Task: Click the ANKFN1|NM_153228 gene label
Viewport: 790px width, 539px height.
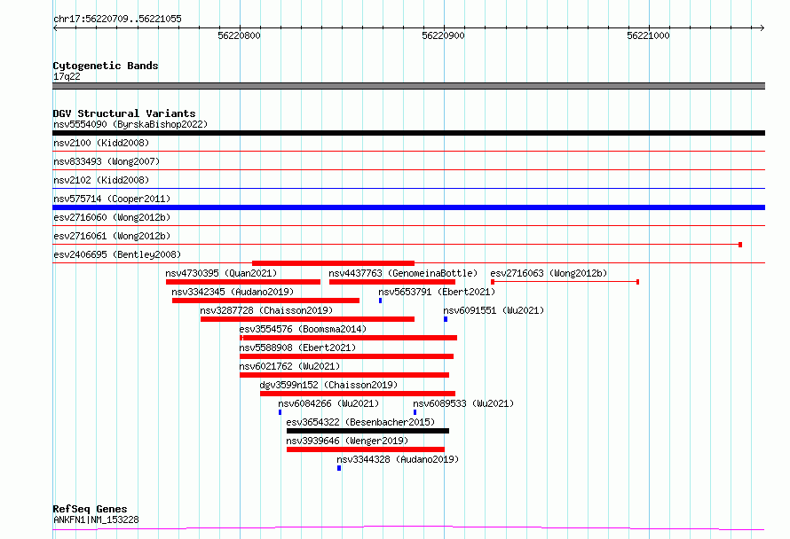Action: pos(96,519)
